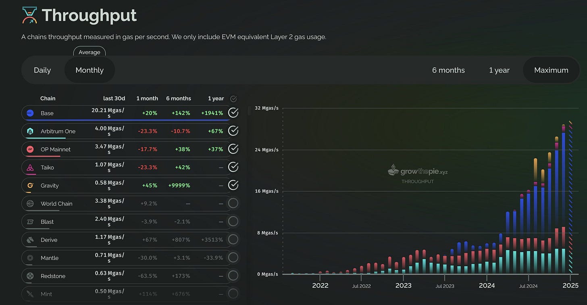587x305 pixels.
Task: Turn on the Mantle selection circle
Action: [x=233, y=257]
